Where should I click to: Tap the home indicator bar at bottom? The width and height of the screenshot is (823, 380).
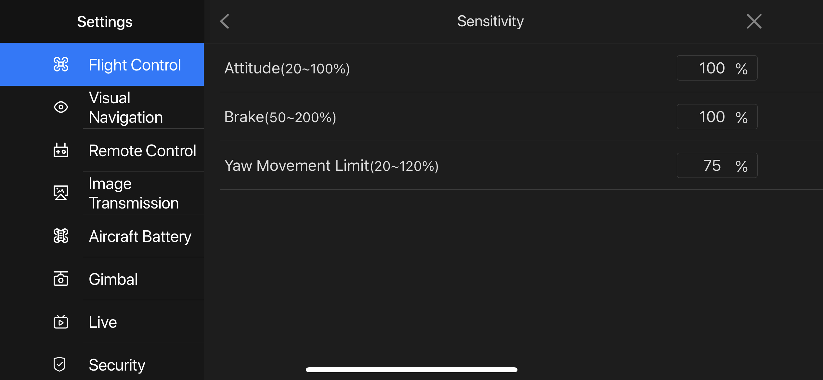[x=411, y=370]
